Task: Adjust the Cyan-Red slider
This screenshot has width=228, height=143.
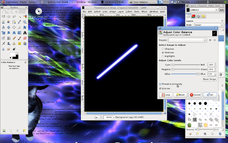Action: [x=186, y=65]
